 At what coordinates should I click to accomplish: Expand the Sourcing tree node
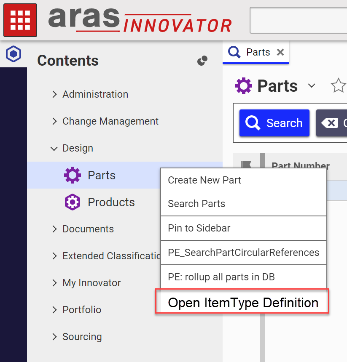(x=54, y=337)
